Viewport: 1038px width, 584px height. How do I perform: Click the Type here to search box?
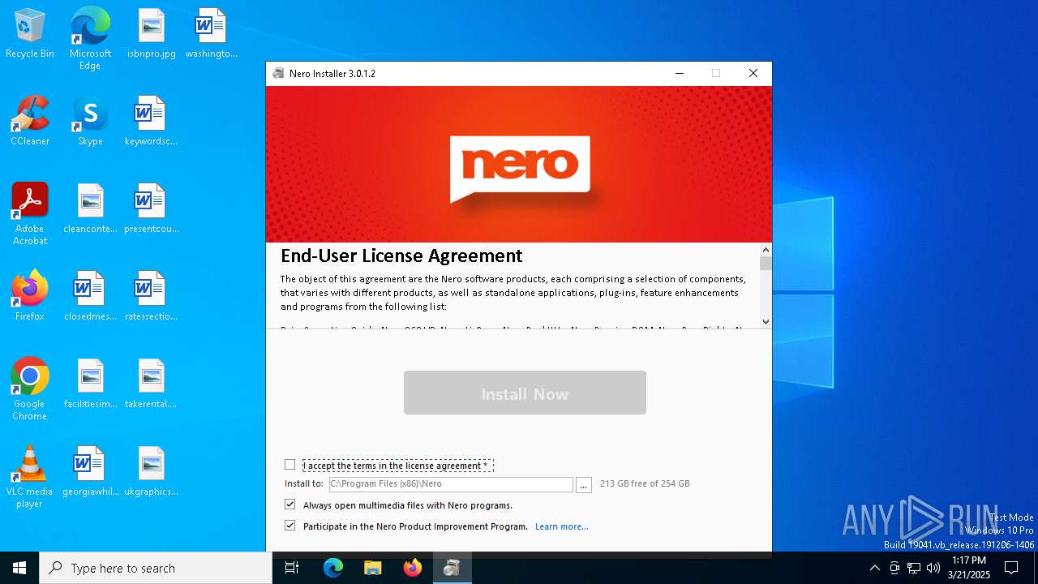tap(156, 568)
